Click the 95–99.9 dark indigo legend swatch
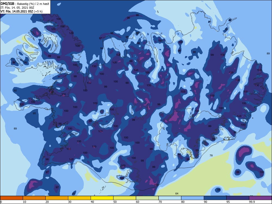Viewport: 272px width, 204px height. (238, 198)
